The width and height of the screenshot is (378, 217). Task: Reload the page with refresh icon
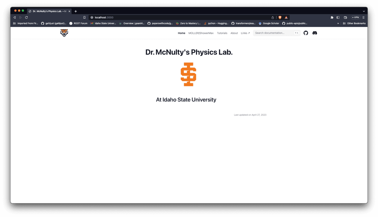[26, 17]
